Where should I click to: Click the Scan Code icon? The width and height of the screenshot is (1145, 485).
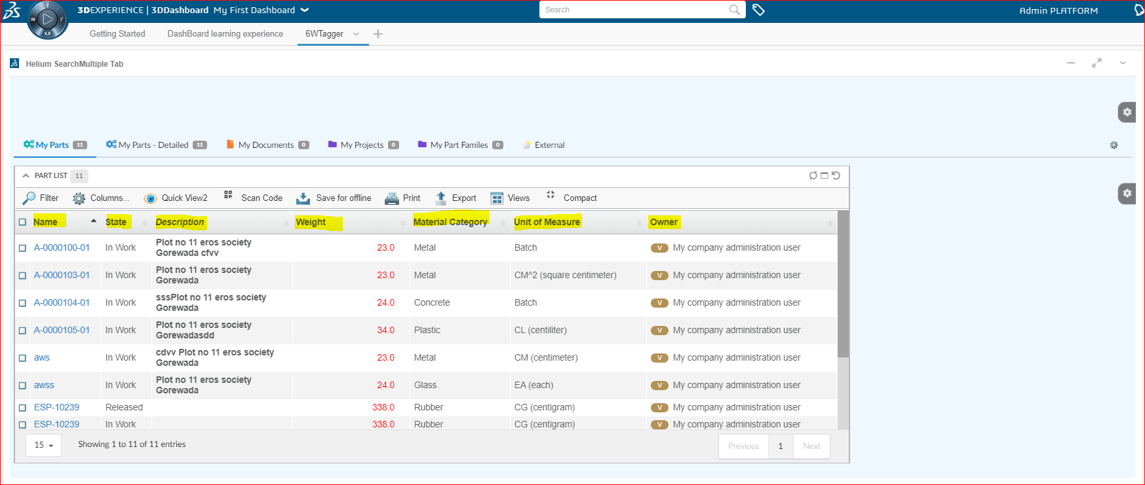click(228, 195)
